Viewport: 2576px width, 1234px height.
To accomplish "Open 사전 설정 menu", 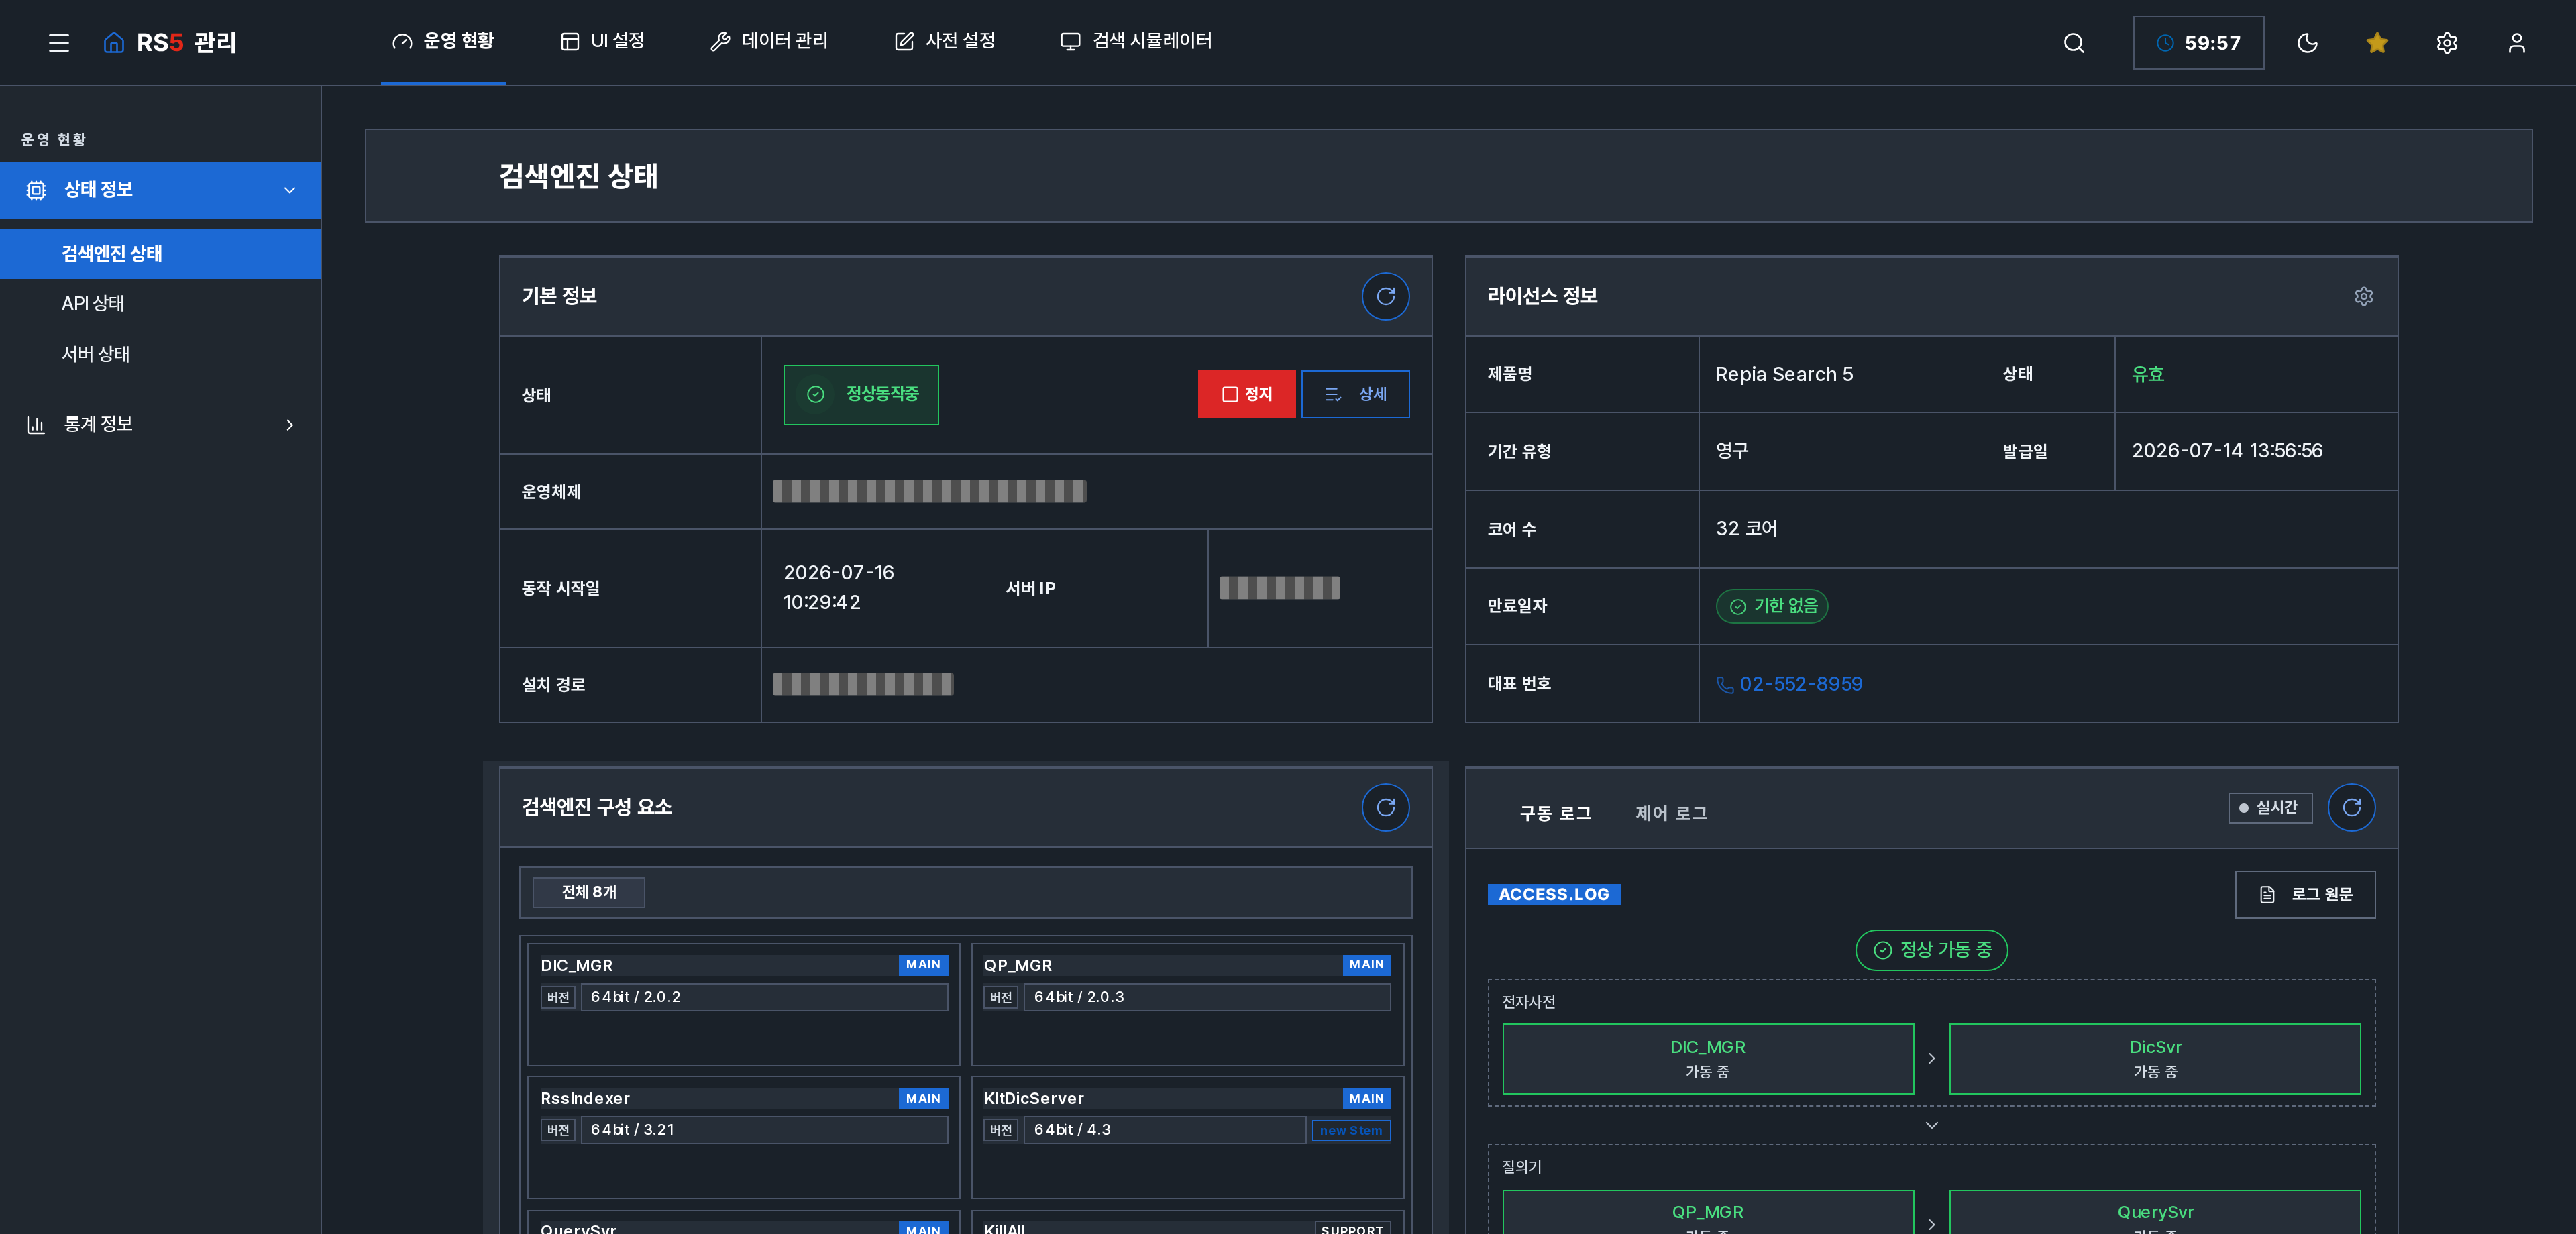I will (x=945, y=41).
